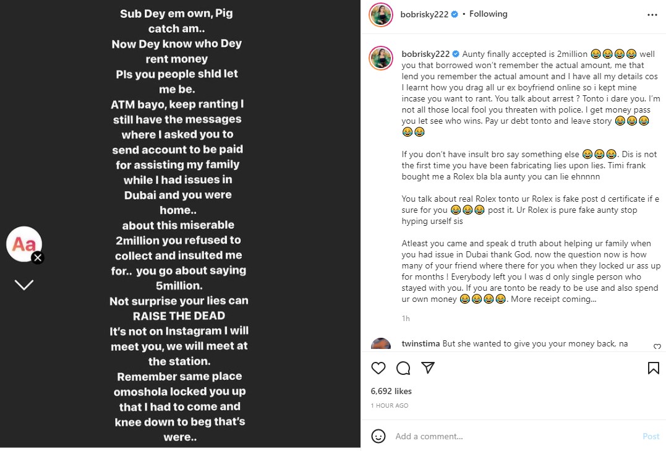View the list of 6,692 likes

tap(391, 391)
